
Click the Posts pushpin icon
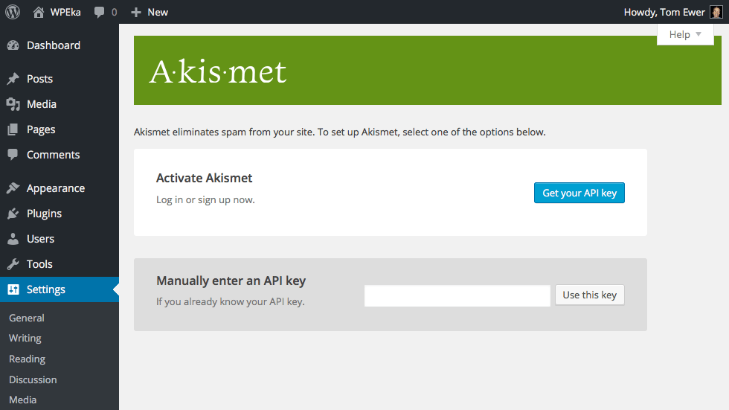(x=13, y=79)
